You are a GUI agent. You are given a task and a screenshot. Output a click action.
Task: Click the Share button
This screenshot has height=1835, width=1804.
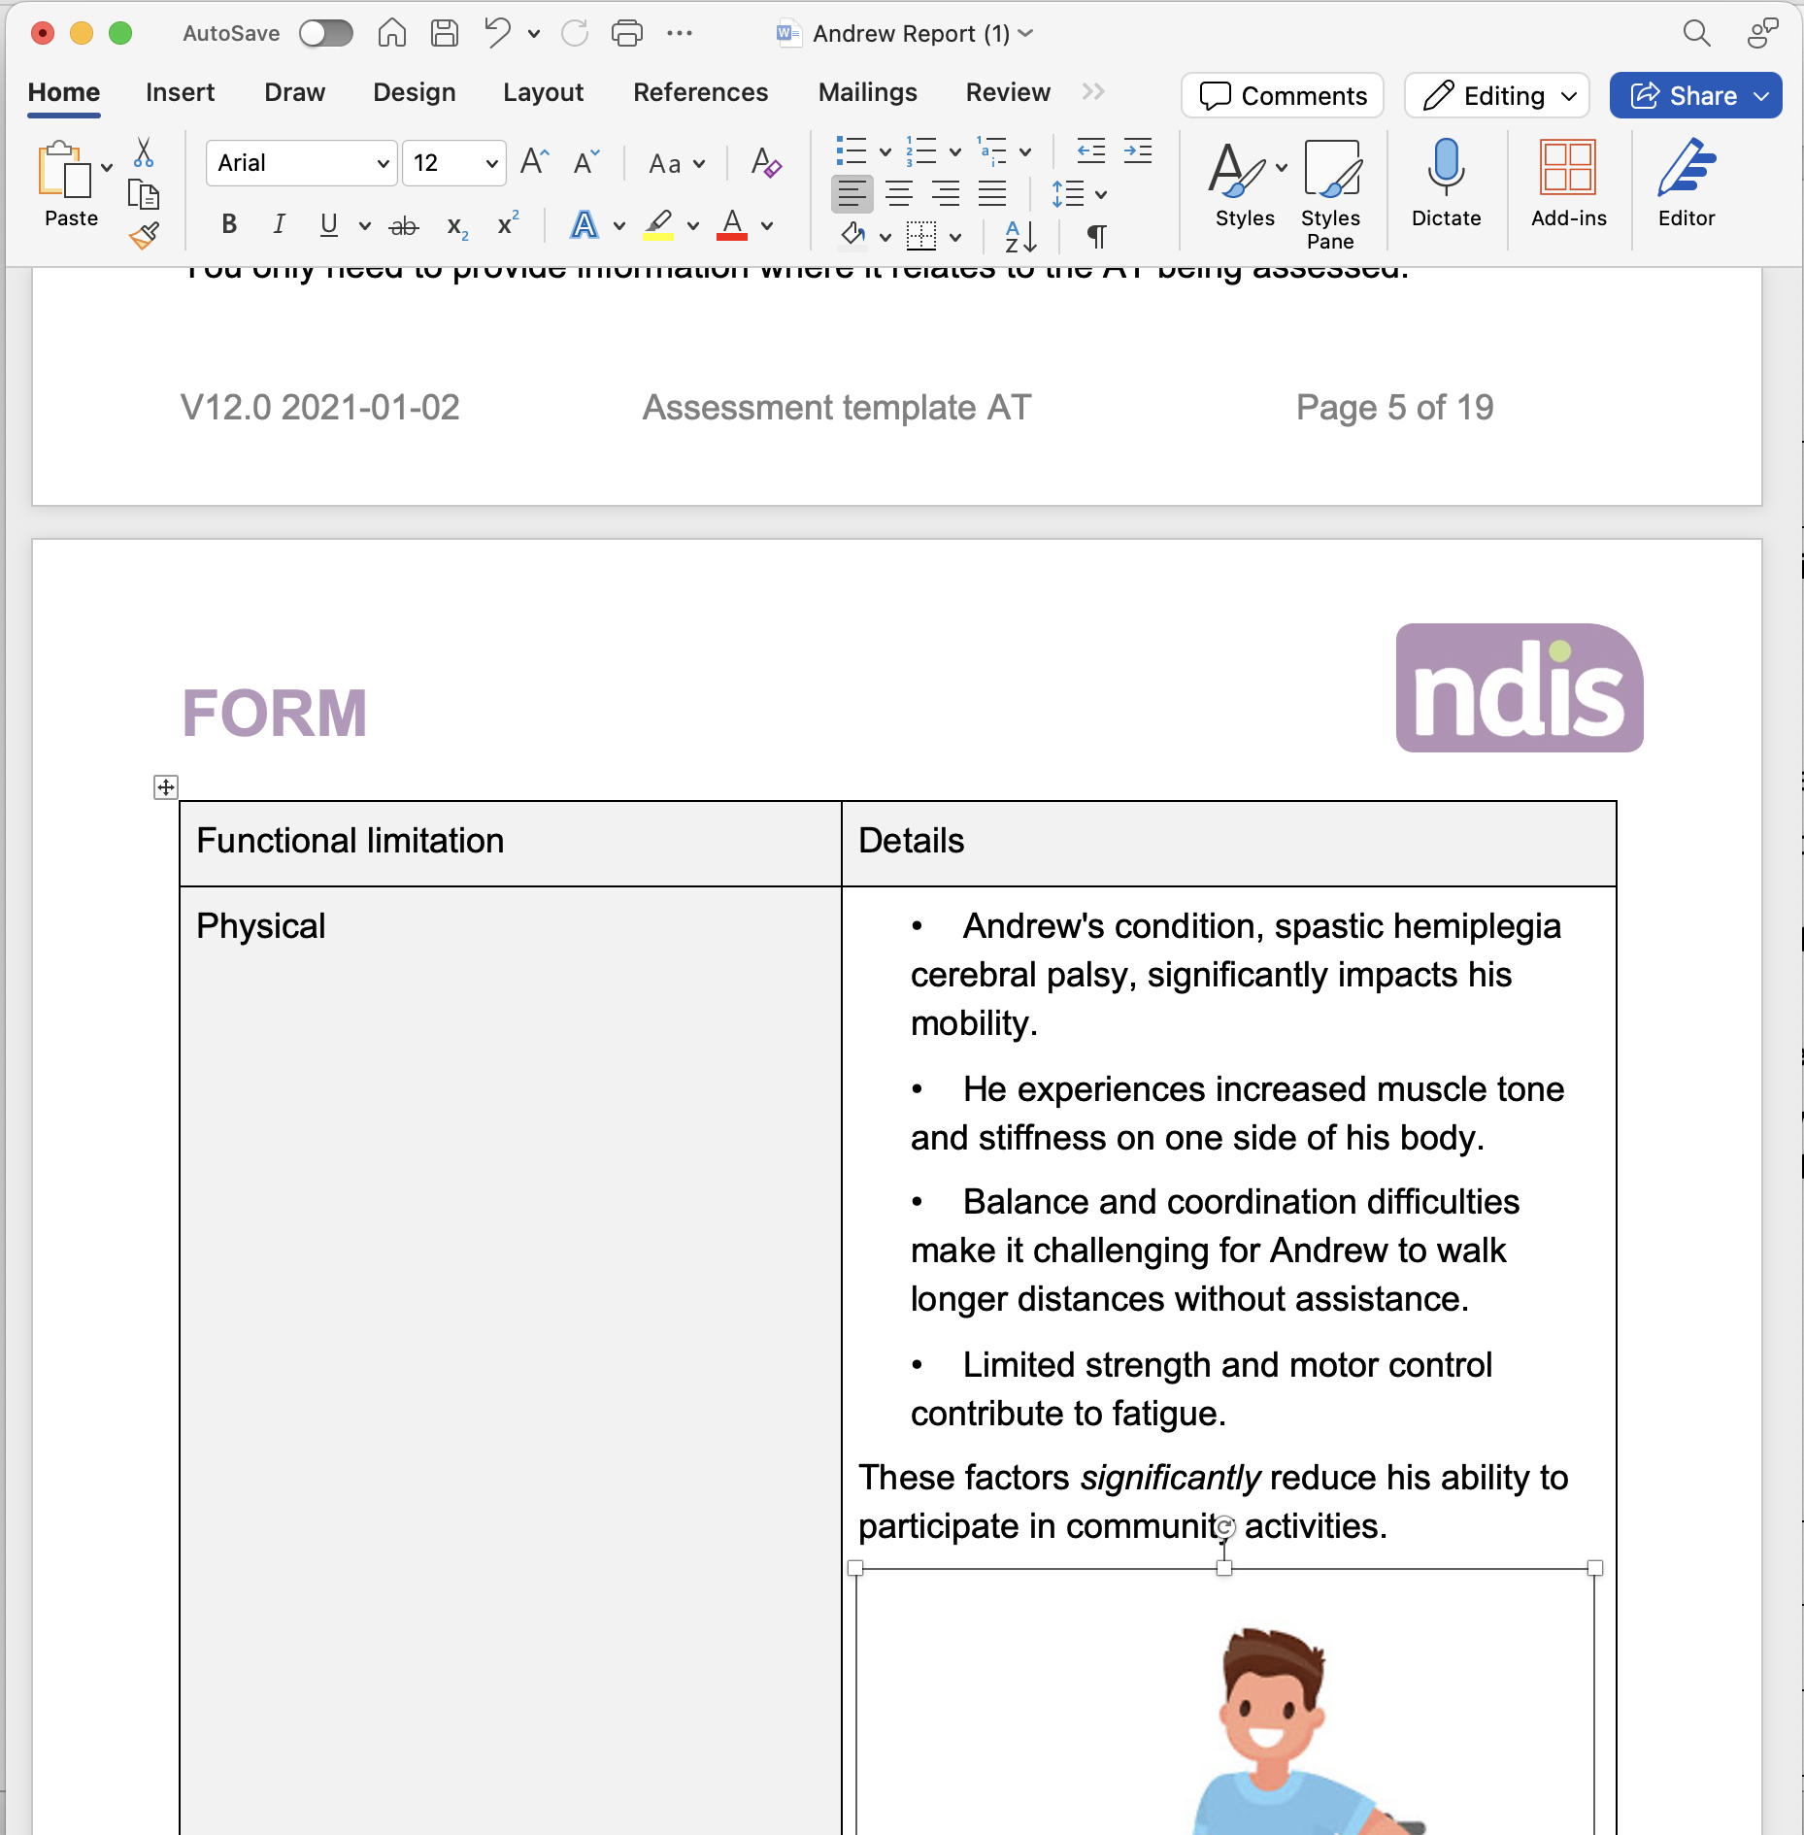click(x=1695, y=95)
